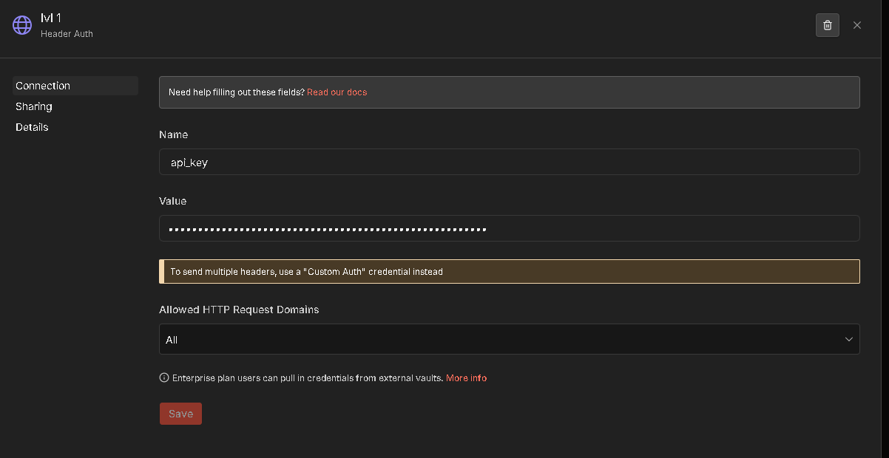The height and width of the screenshot is (458, 889).
Task: Open the "Read our docs" link
Action: coord(337,92)
